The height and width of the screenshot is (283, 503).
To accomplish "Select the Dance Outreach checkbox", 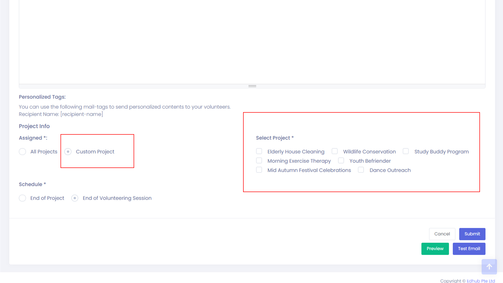I will [361, 170].
